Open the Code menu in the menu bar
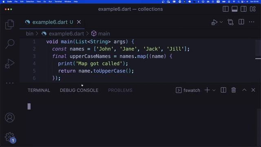The image size is (261, 147). click(x=9, y=2)
